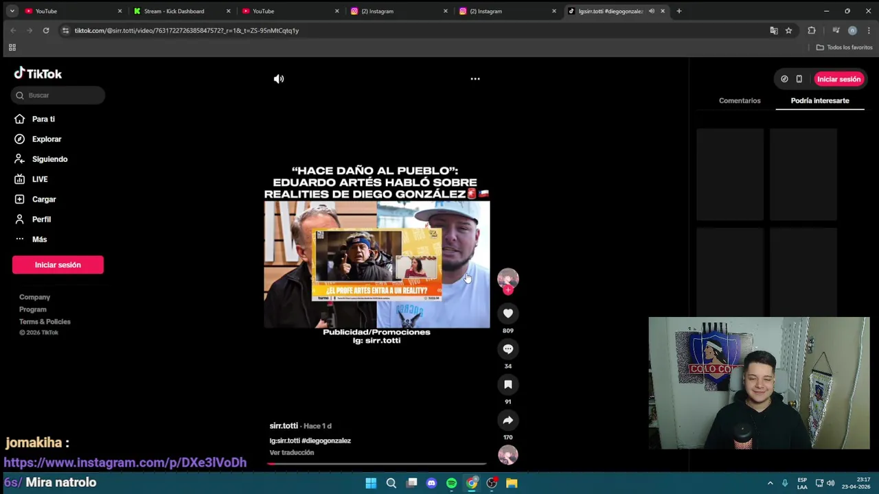Open Chrome profile avatar
Image resolution: width=879 pixels, height=494 pixels.
[x=852, y=30]
